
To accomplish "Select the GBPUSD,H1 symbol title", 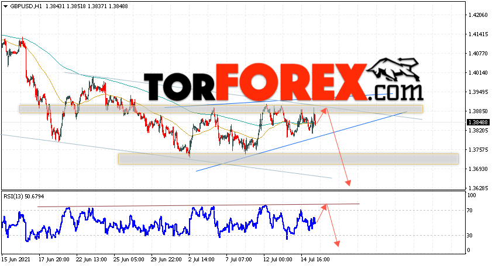I will pyautogui.click(x=26, y=6).
